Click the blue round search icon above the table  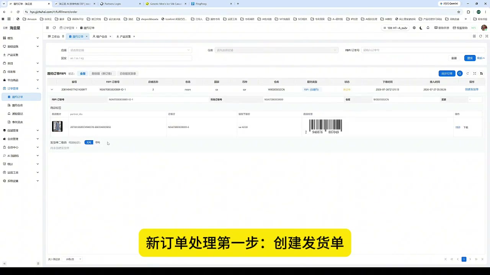pos(460,73)
